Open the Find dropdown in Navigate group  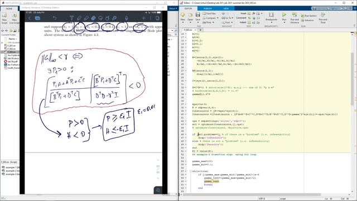pyautogui.click(x=227, y=22)
